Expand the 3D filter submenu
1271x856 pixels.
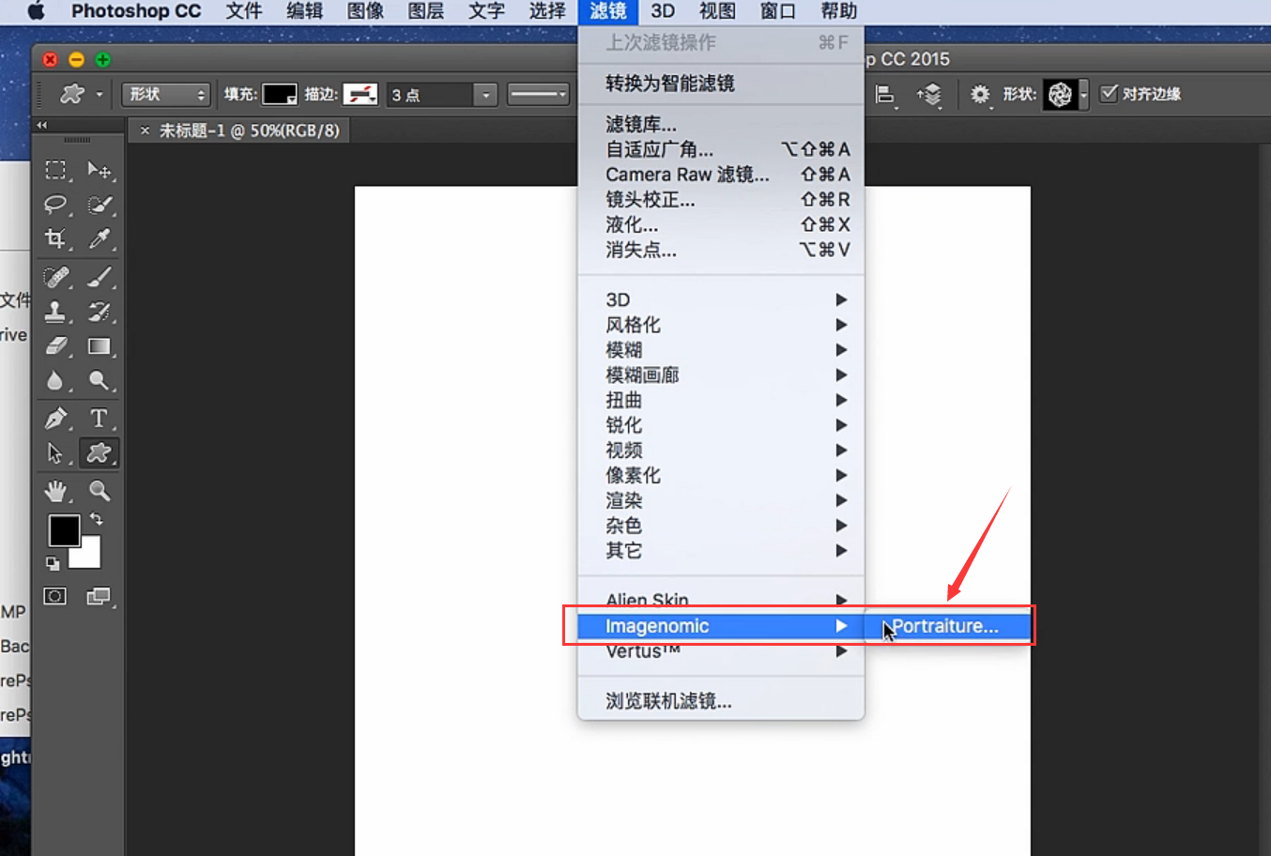(721, 299)
